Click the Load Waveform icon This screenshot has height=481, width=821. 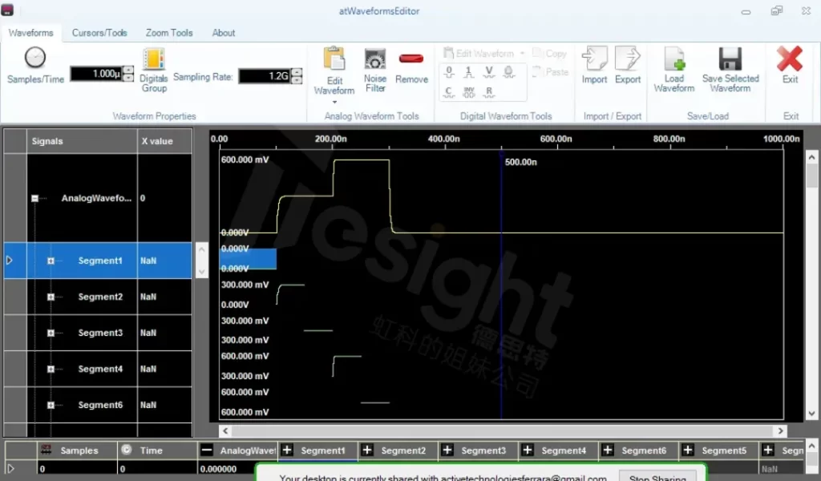674,59
